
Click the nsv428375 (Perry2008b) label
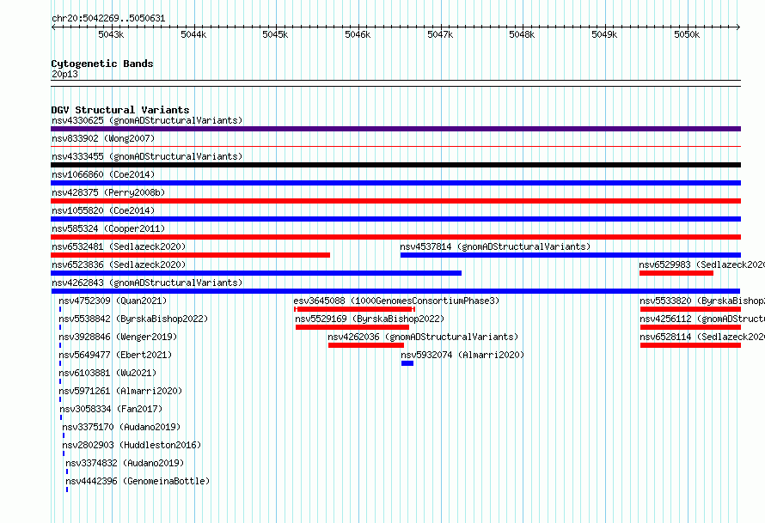coord(108,192)
